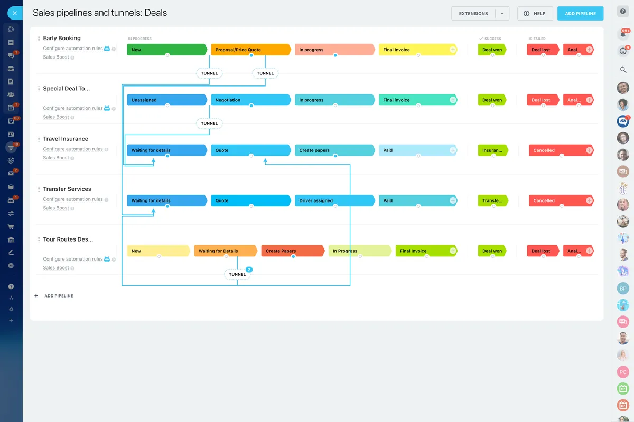Select the green New stage in Early Booking

(167, 50)
